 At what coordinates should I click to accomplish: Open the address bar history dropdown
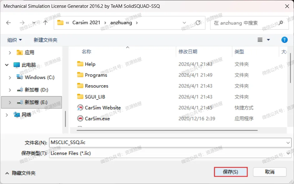(x=184, y=23)
